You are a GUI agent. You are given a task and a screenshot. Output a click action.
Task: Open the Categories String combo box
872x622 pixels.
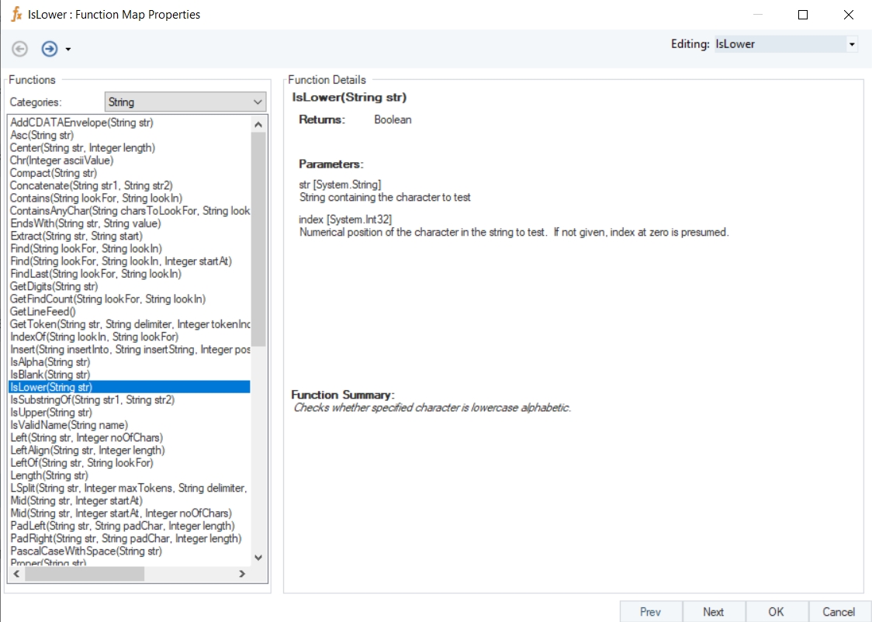pos(185,102)
